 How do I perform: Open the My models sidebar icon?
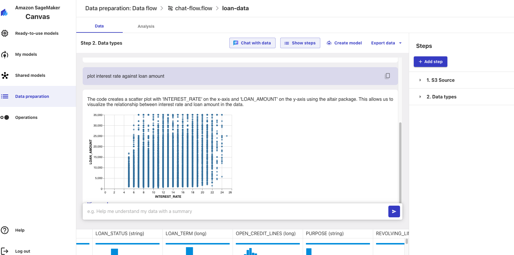[5, 55]
